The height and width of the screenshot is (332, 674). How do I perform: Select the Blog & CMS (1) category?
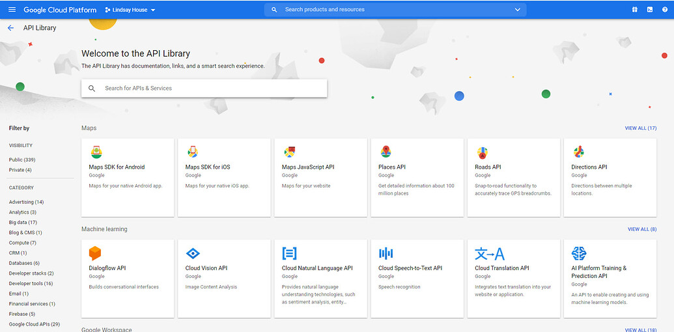coord(25,233)
